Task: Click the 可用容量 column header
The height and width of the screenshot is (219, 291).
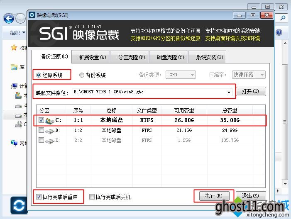Action: click(184, 110)
